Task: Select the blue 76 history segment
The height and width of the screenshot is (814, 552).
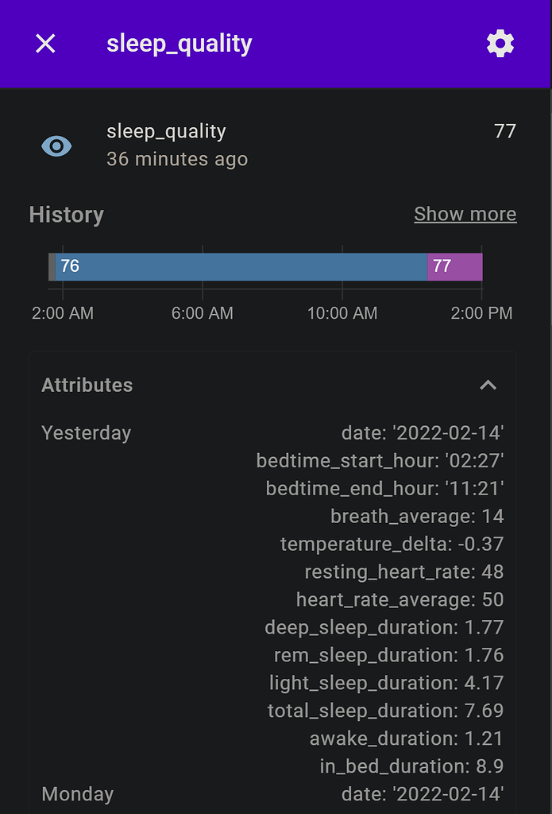Action: [238, 266]
